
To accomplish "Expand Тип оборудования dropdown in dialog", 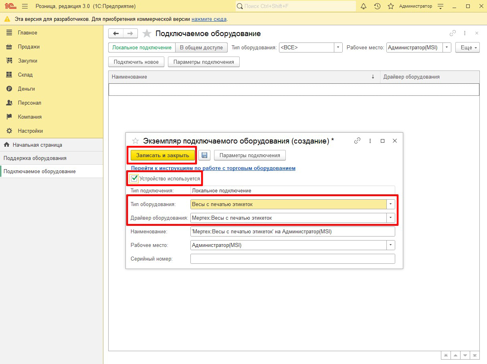I will tap(391, 204).
